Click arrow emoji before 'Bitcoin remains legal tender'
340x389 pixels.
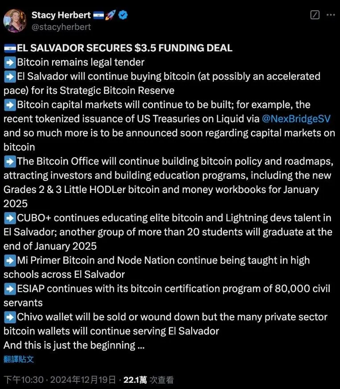point(10,62)
